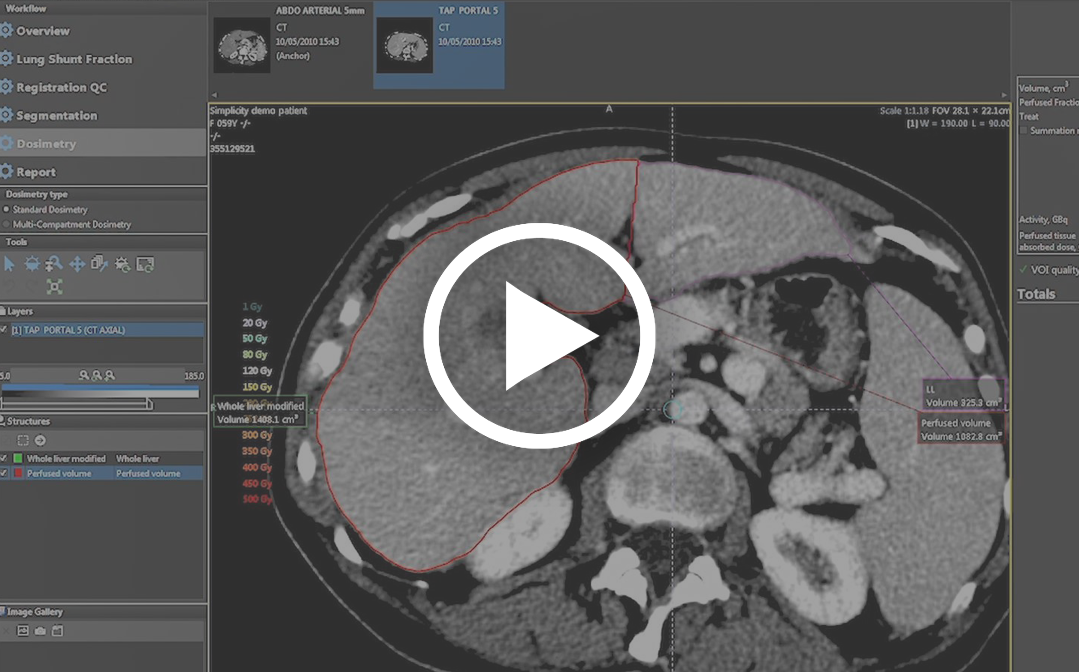Click the green fit-to-window tool
Screen dimensions: 1079x672
point(54,287)
